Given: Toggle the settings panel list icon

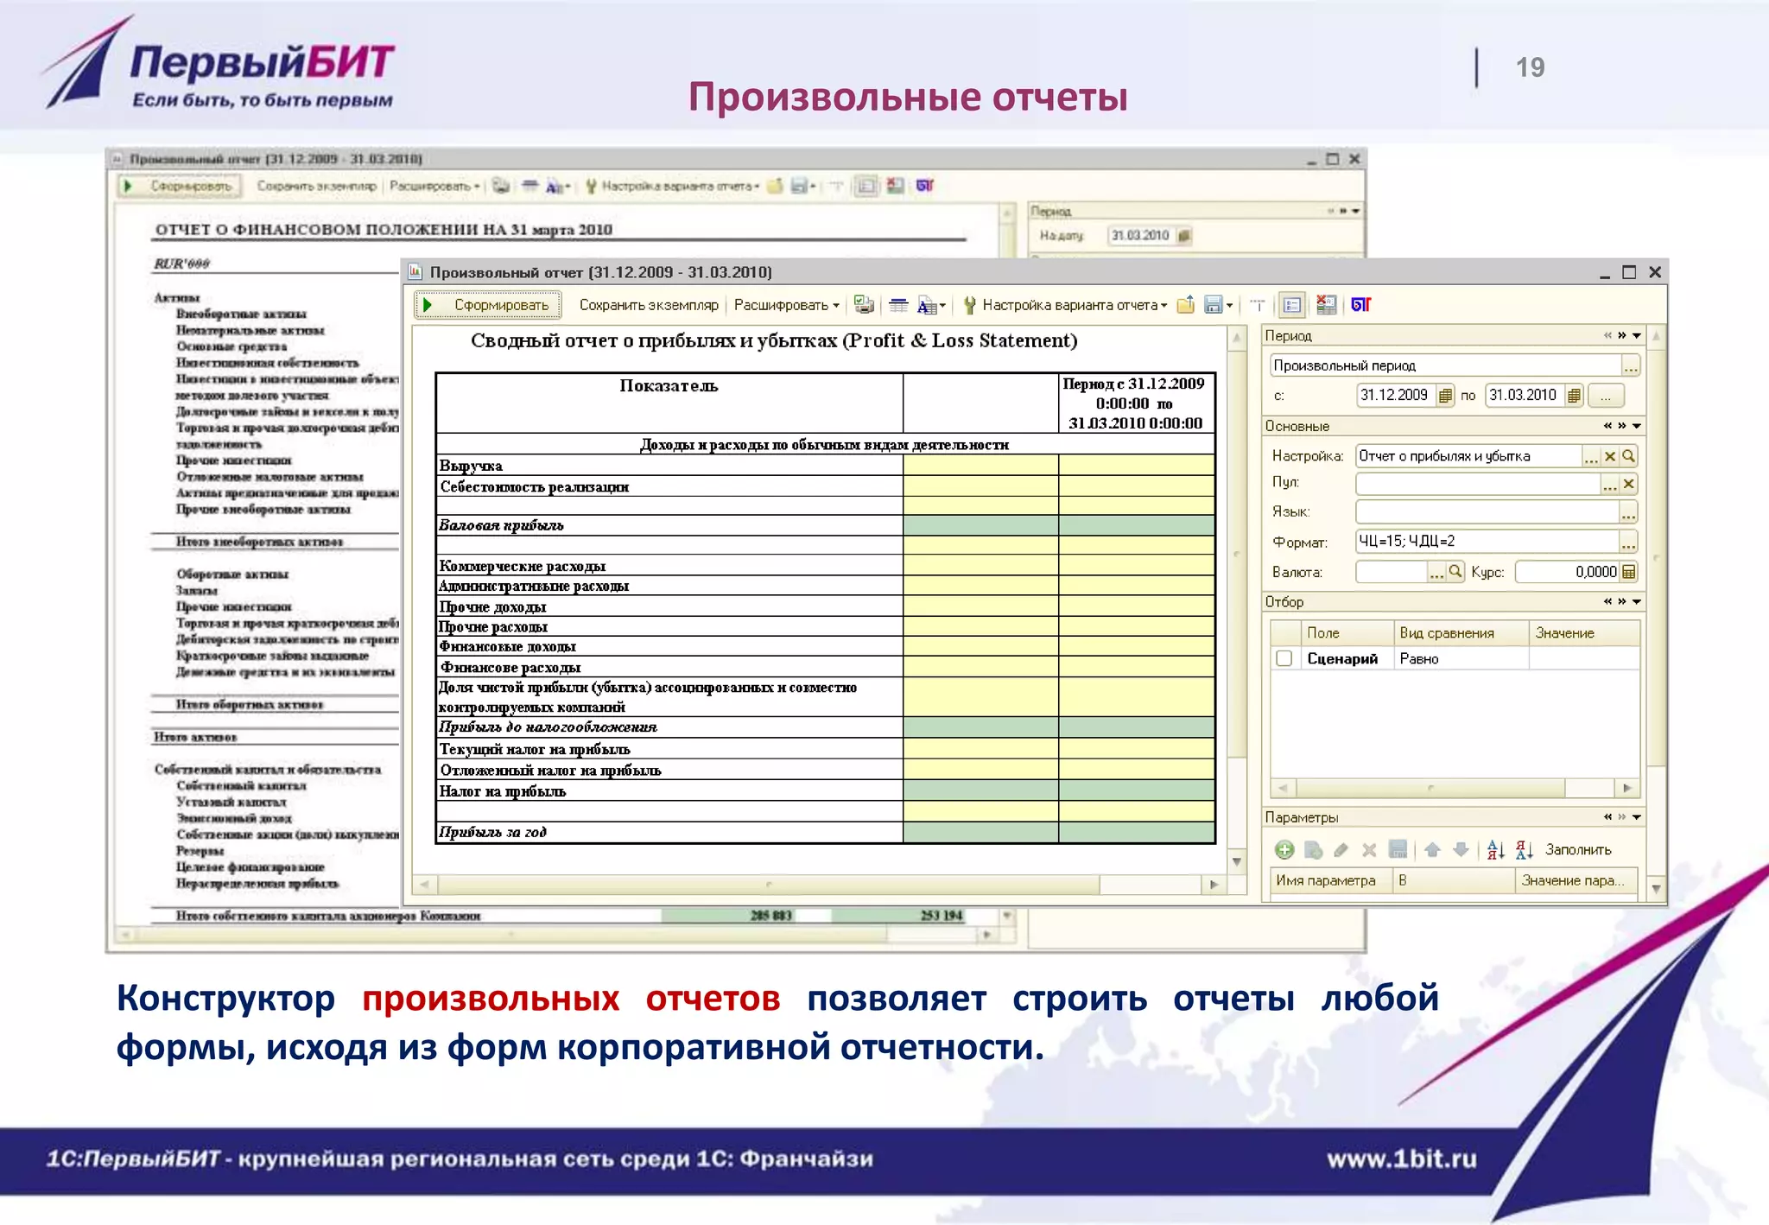Looking at the screenshot, I should point(1292,305).
